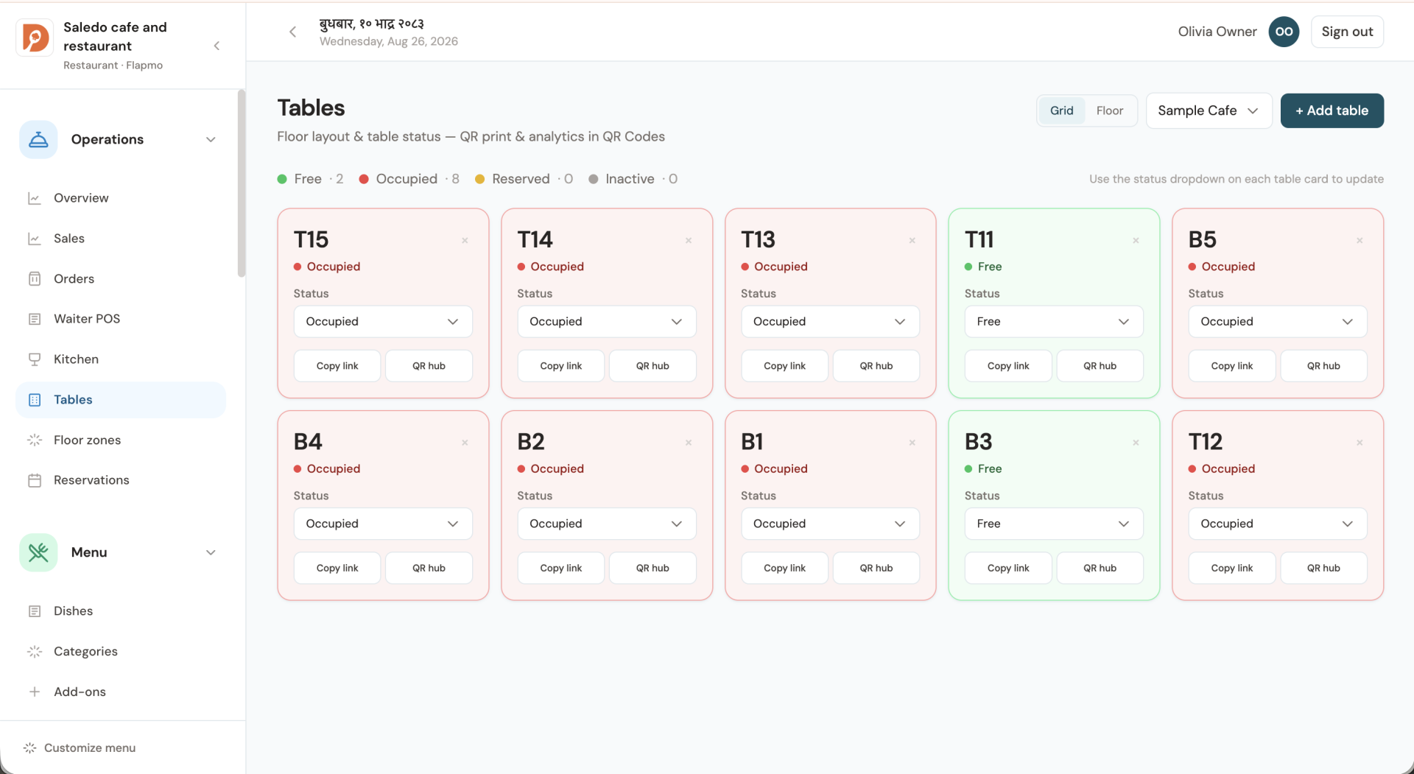Click the Orders clipboard icon
Viewport: 1414px width, 774px height.
pos(35,278)
